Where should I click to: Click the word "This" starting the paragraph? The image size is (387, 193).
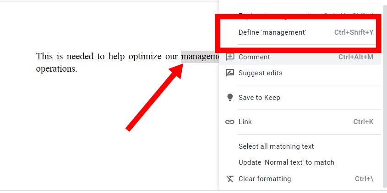point(44,56)
